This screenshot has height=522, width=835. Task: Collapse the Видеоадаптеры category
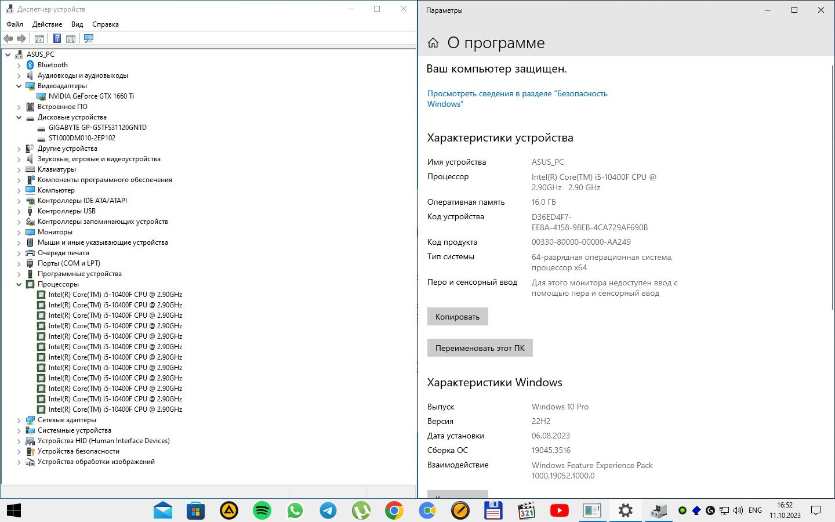click(19, 86)
